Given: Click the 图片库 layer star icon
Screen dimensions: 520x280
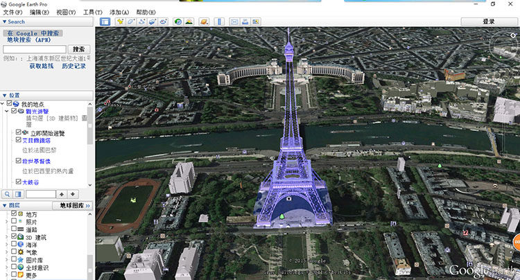Looking at the screenshot, I should click(21, 259).
